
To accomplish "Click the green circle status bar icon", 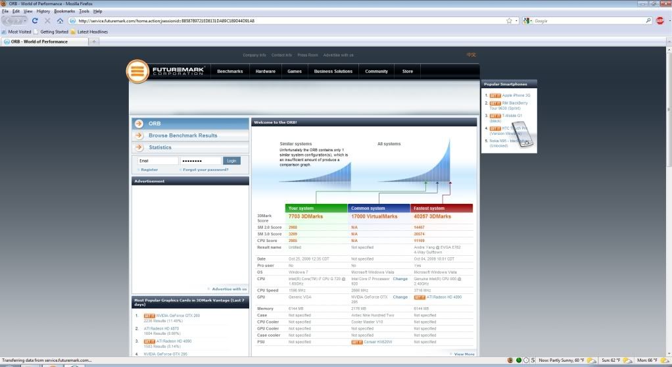I will [519, 360].
